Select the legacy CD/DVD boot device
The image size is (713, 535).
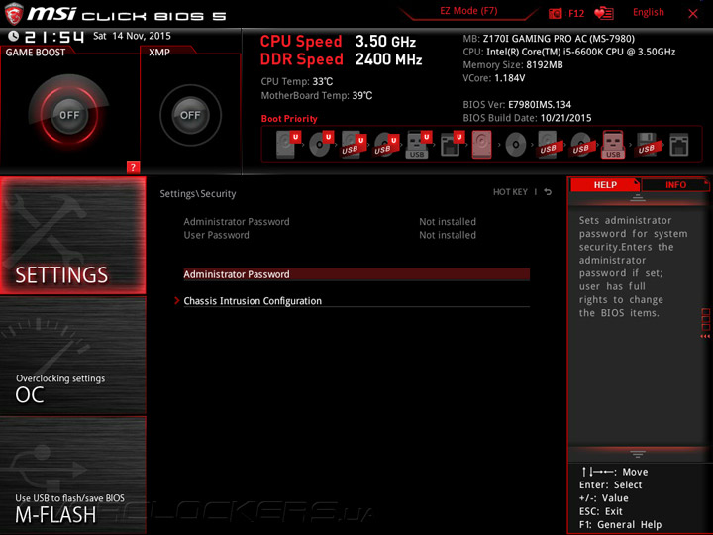click(516, 145)
